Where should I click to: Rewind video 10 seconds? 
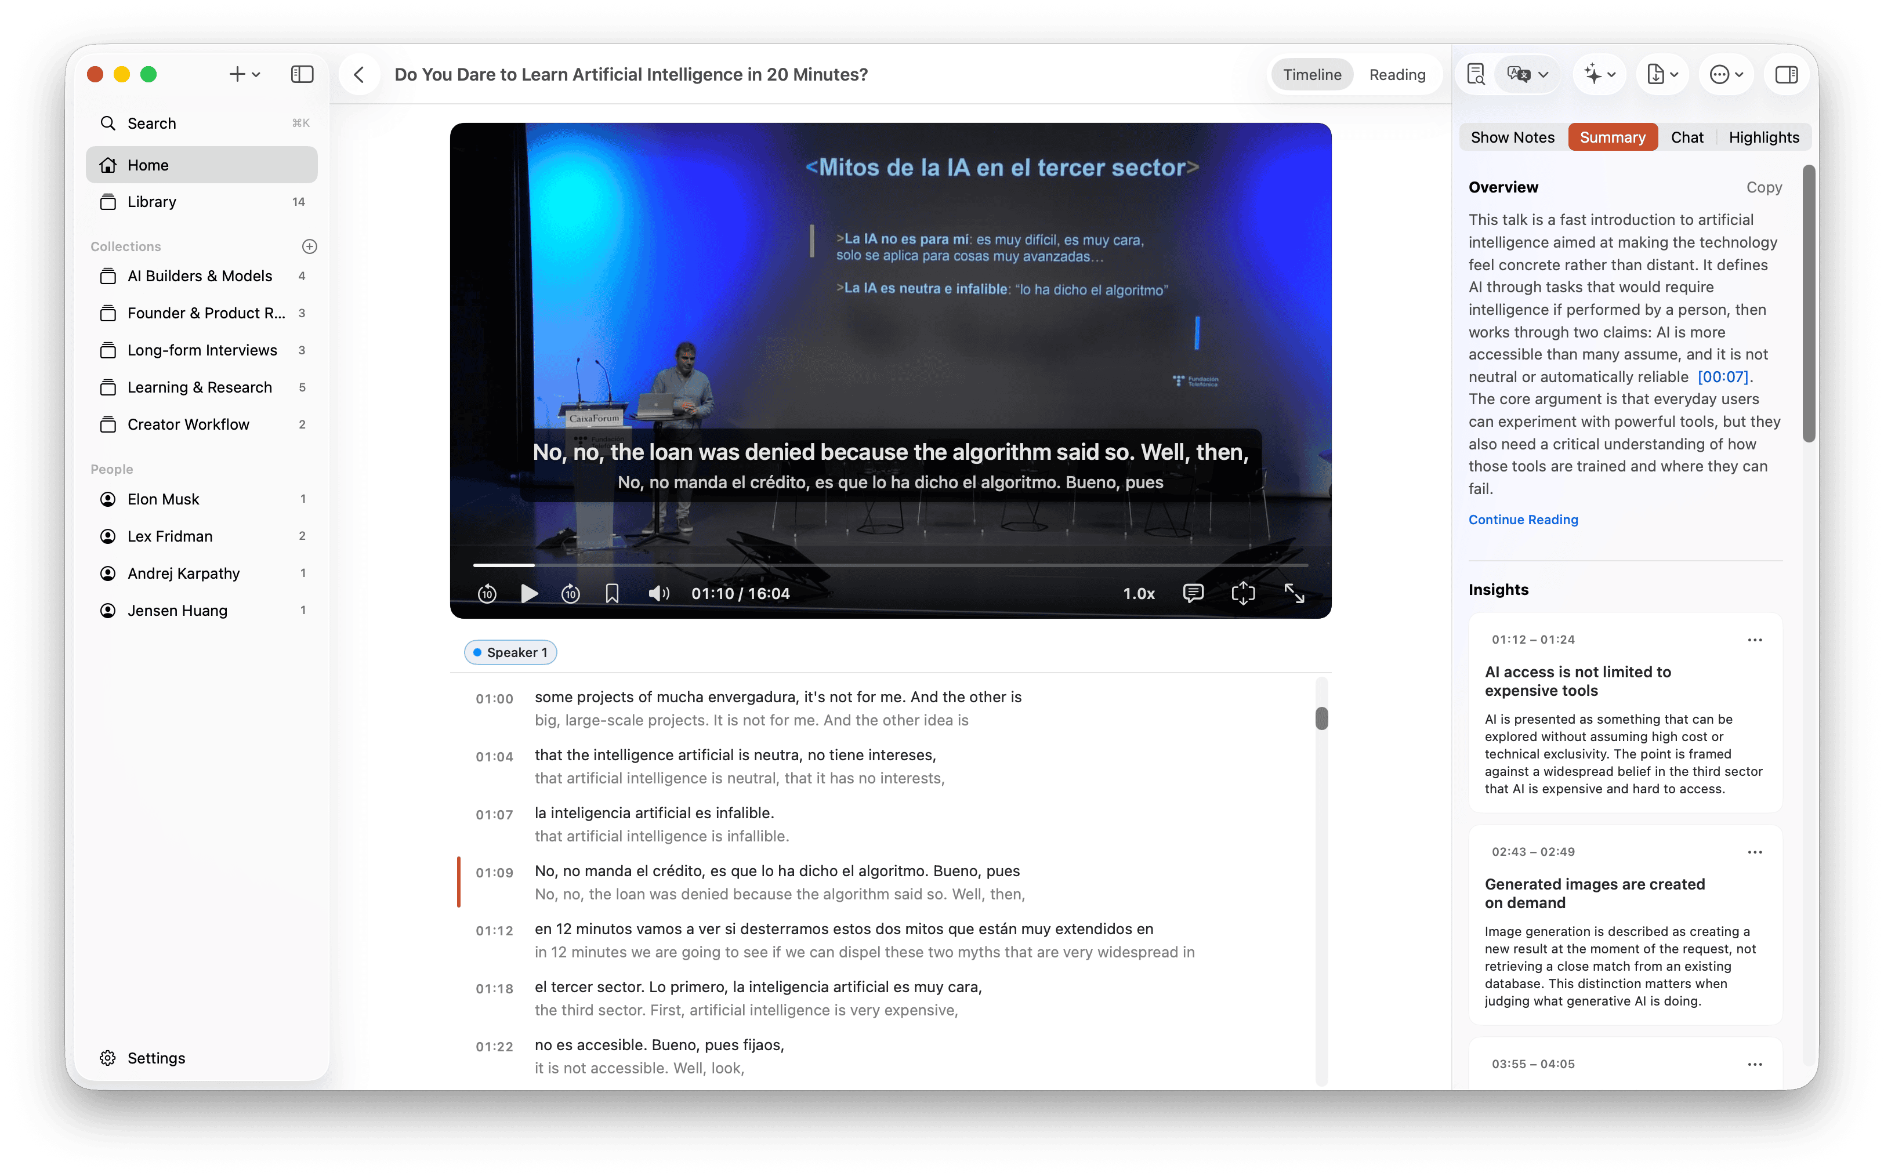coord(487,594)
